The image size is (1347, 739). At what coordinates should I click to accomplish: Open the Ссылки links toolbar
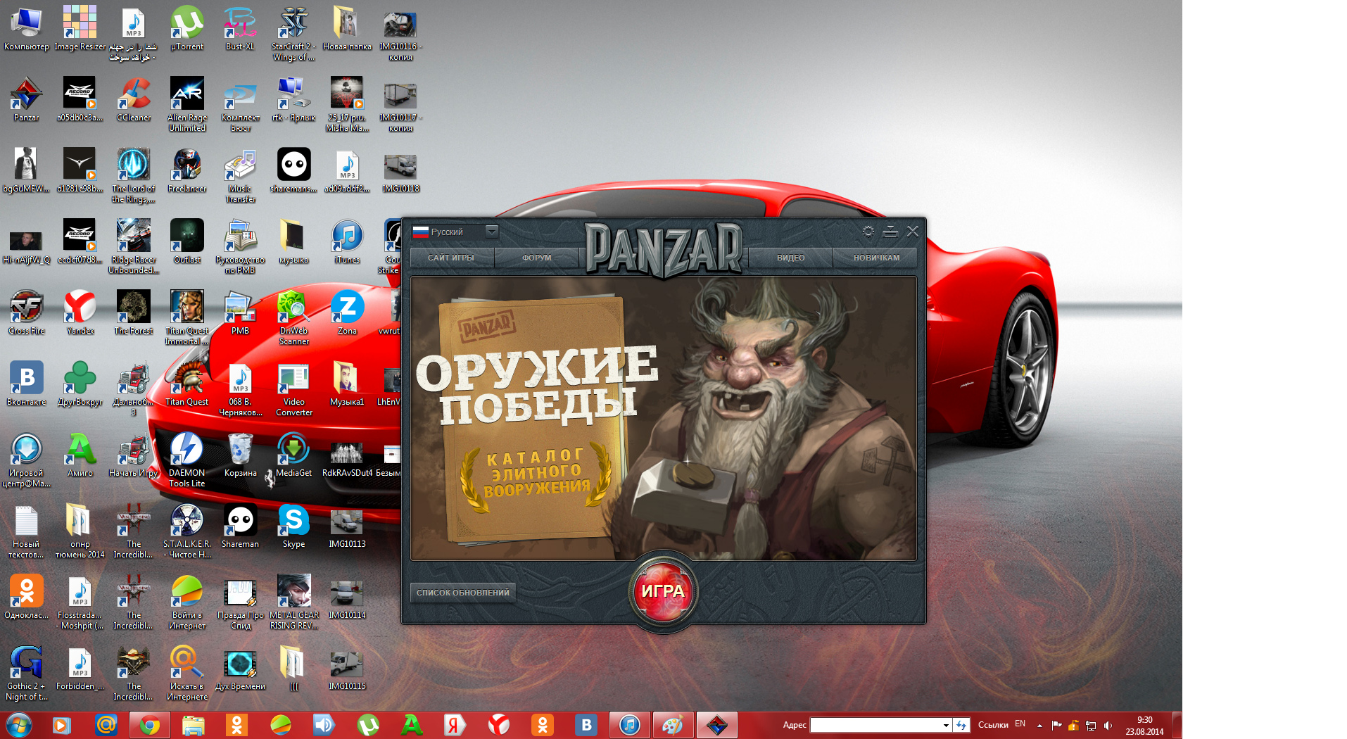pyautogui.click(x=992, y=725)
